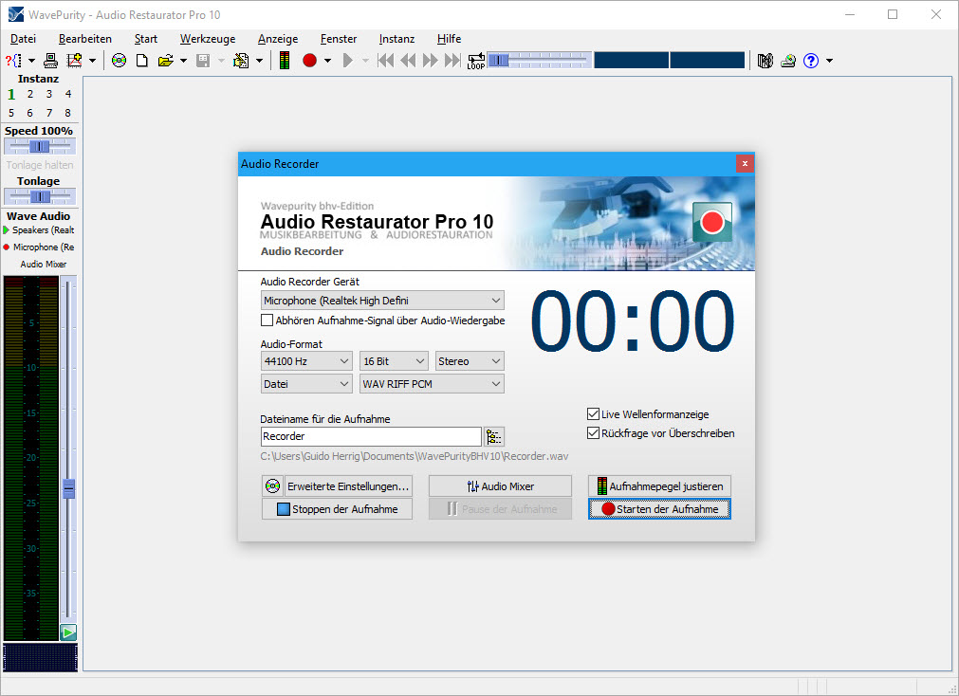Image resolution: width=959 pixels, height=696 pixels.
Task: Click the save floppy disk icon in toolbar
Action: (203, 61)
